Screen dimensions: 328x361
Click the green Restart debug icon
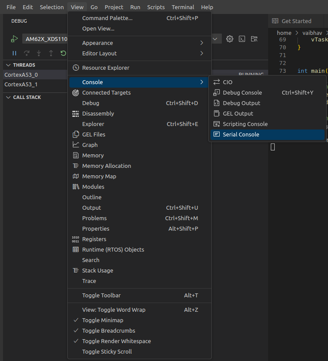tap(63, 53)
